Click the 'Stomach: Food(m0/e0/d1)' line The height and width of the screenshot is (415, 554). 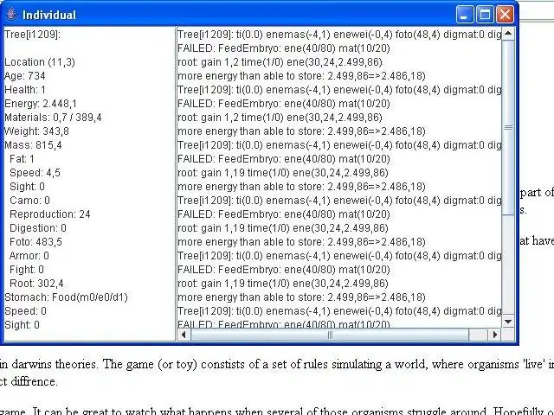[x=66, y=297]
